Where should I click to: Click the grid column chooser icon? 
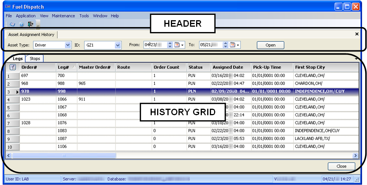click(x=12, y=67)
